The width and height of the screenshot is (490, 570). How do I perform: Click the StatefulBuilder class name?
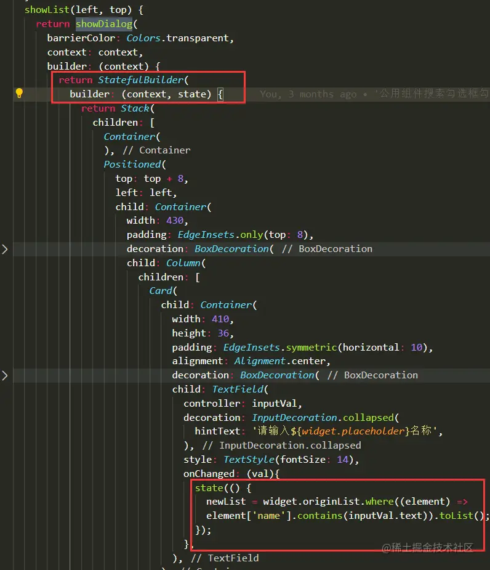[x=141, y=80]
